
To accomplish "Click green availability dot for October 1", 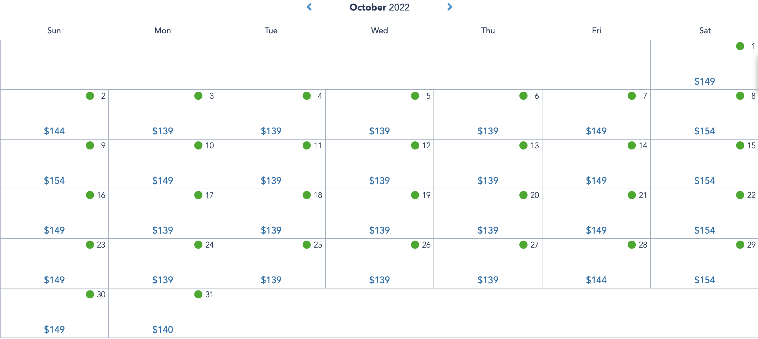I will point(740,46).
